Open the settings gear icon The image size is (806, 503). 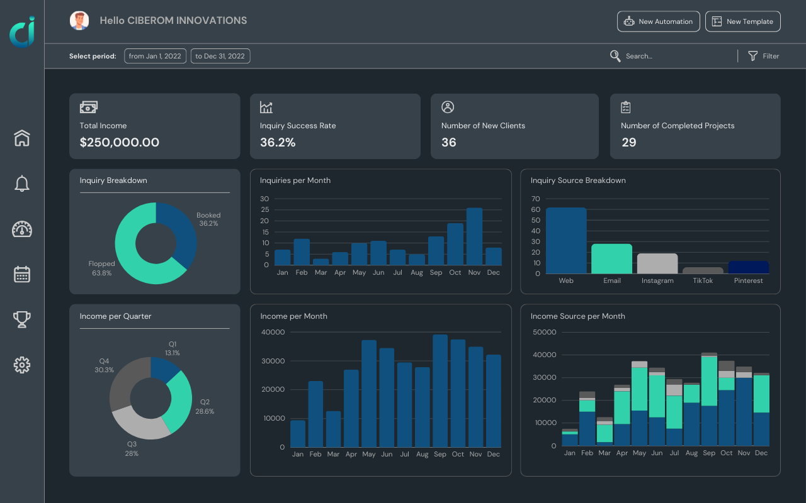pyautogui.click(x=22, y=365)
